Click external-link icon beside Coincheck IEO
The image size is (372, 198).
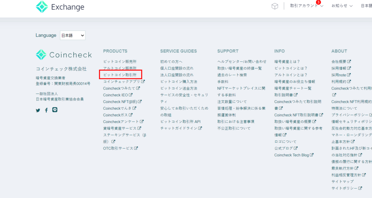pos(130,95)
